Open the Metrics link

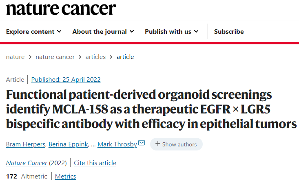pyautogui.click(x=65, y=176)
